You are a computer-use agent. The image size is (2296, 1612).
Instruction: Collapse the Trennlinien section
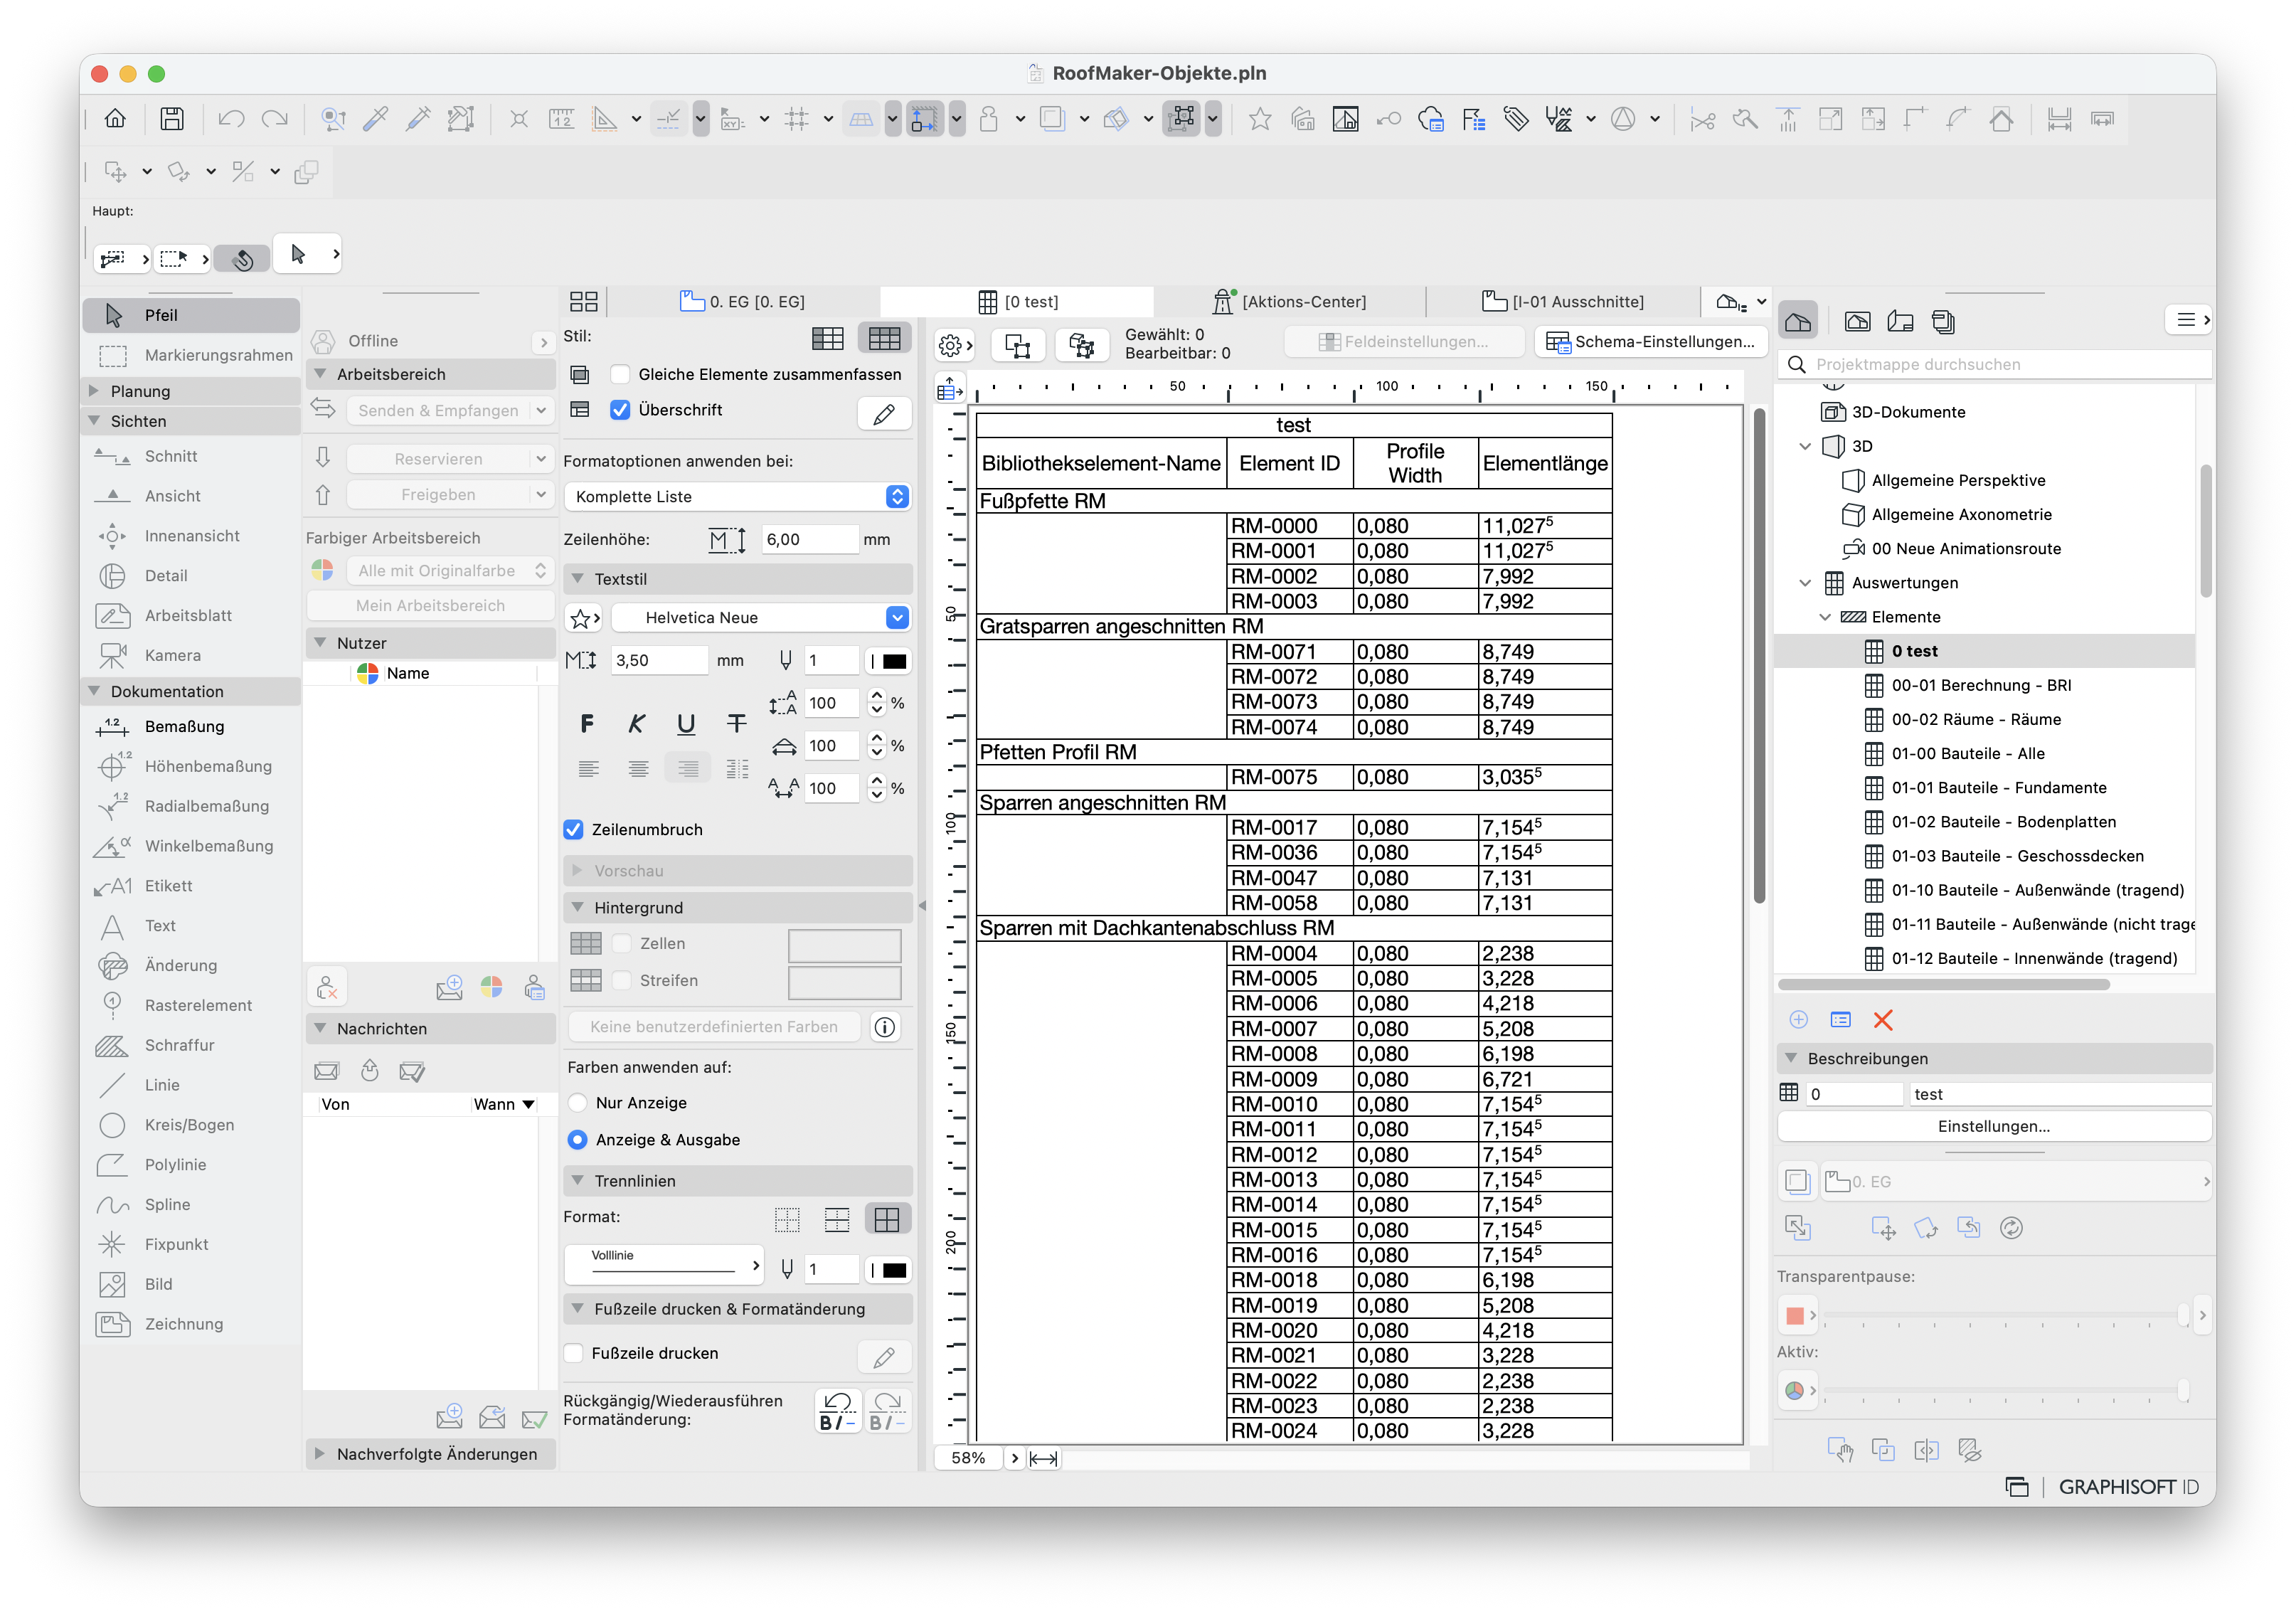pyautogui.click(x=577, y=1181)
